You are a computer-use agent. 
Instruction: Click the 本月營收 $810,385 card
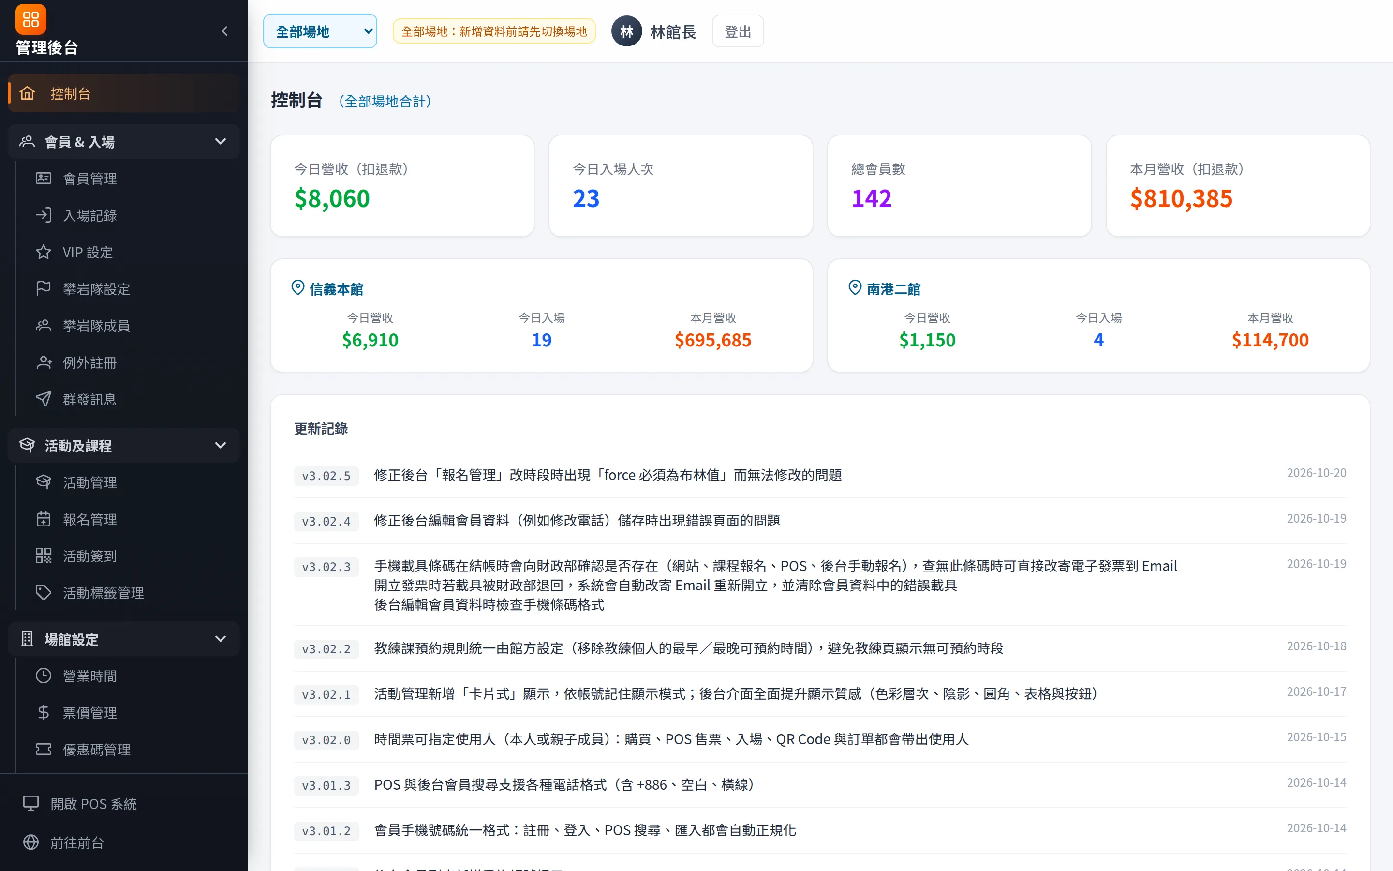[1238, 185]
